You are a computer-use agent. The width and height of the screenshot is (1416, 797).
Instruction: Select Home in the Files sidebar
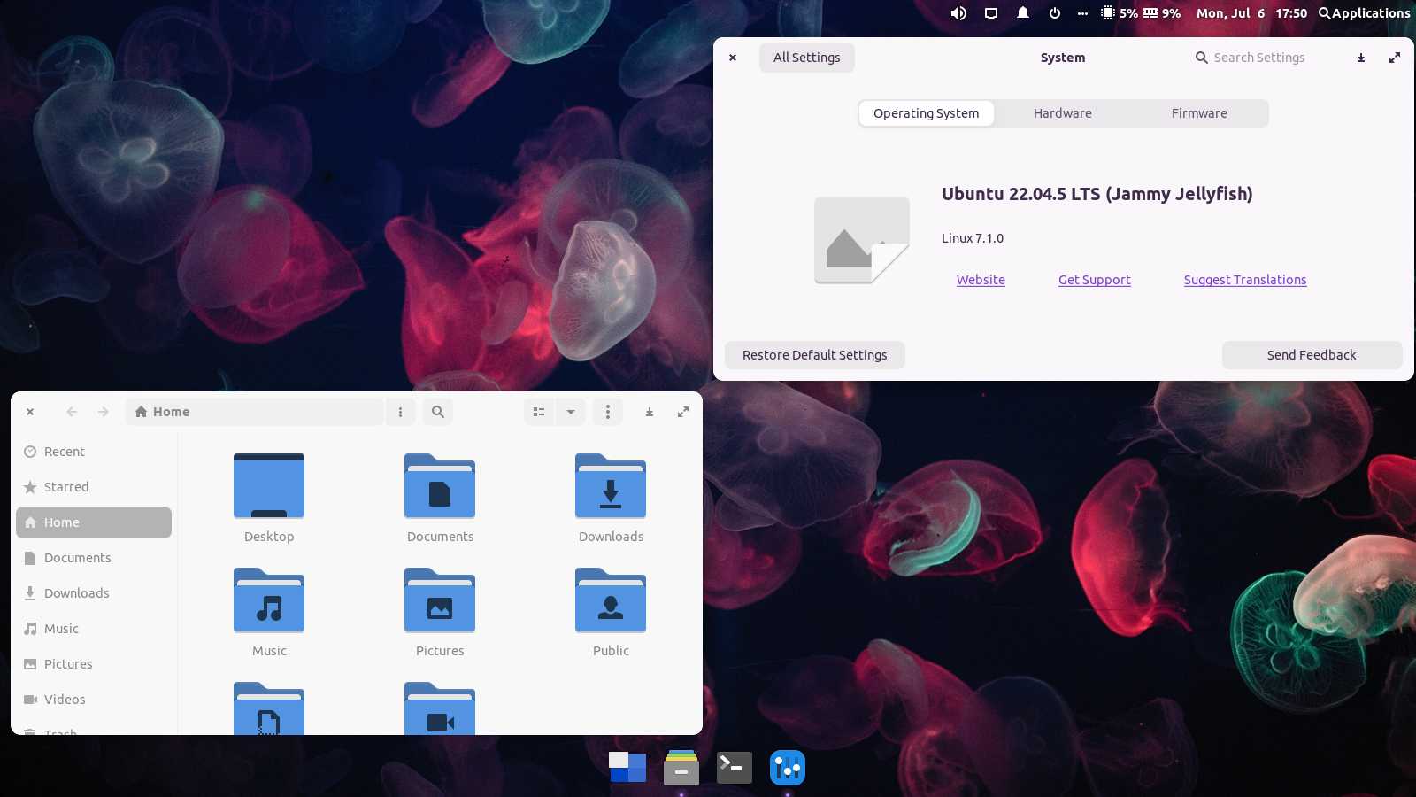tap(94, 522)
